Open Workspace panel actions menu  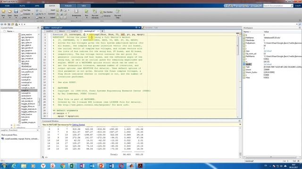tap(300, 28)
